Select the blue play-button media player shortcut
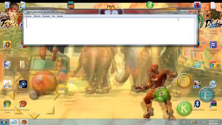 (x=23, y=84)
